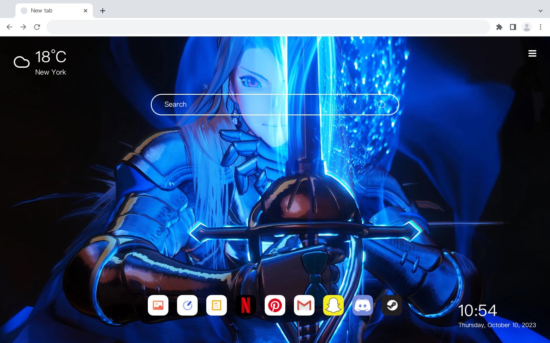Reload the current page
The image size is (550, 343).
pyautogui.click(x=37, y=27)
